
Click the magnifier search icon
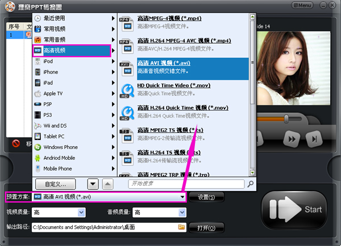pos(251,184)
